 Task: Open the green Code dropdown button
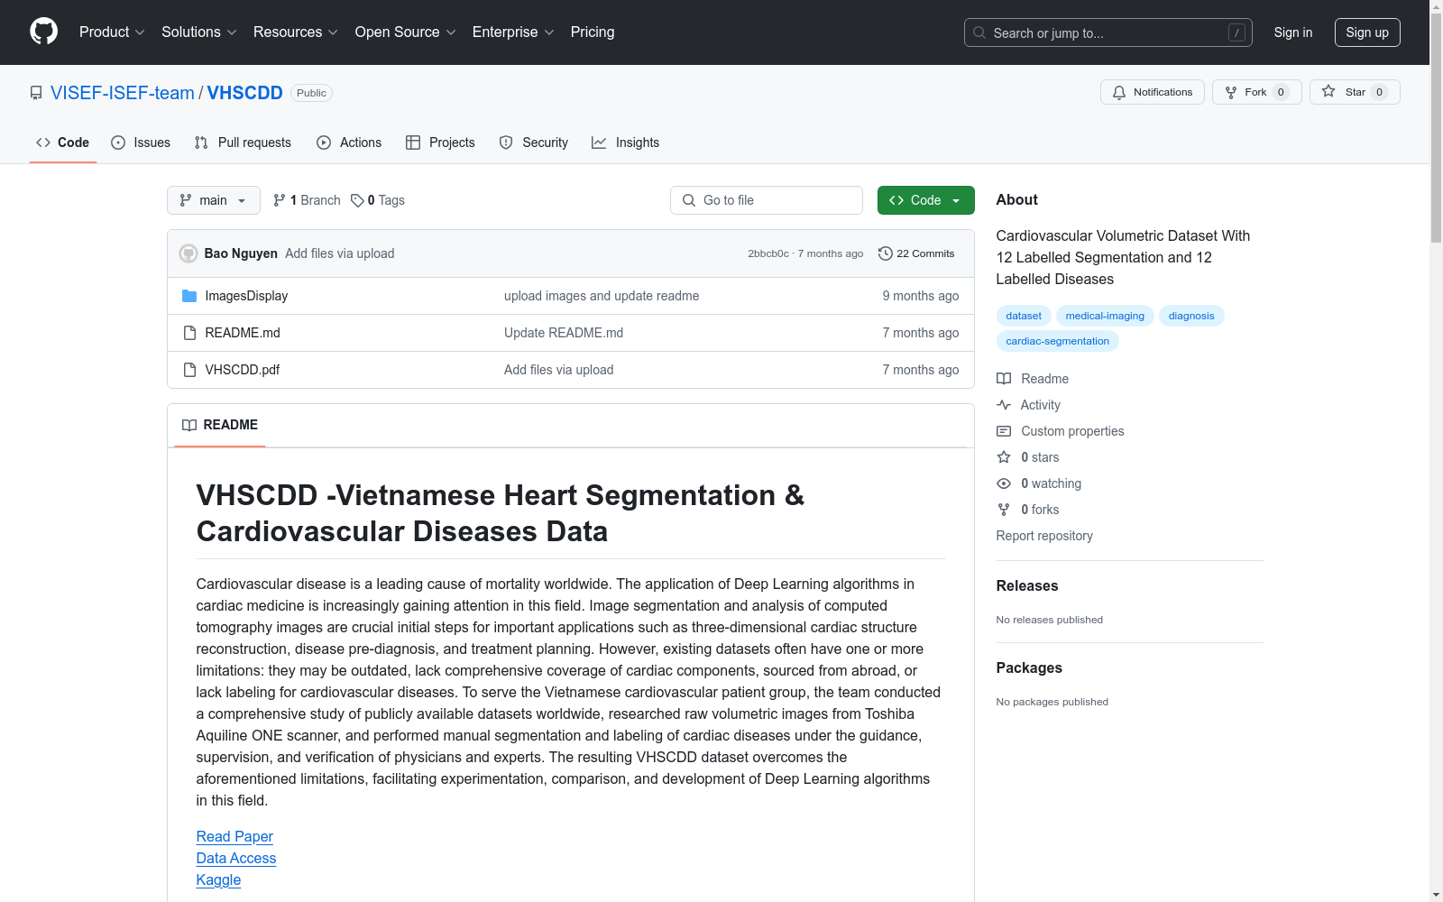[x=925, y=200]
